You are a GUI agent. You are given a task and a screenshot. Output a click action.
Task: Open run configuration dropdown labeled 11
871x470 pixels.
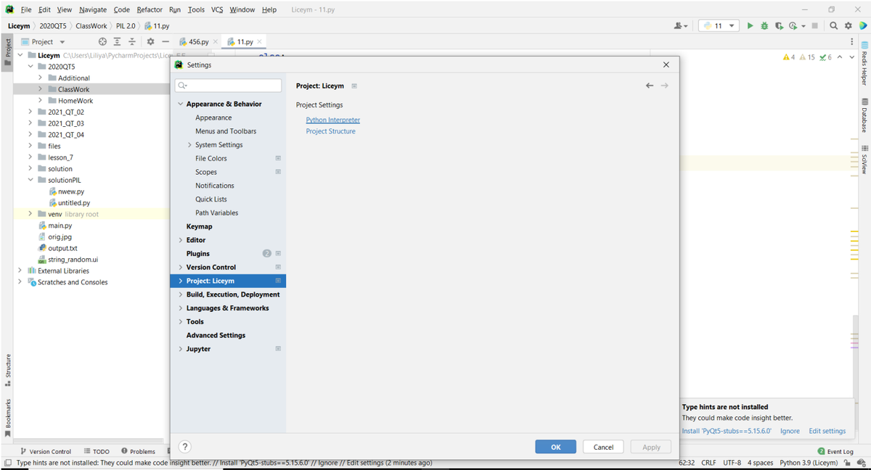[x=719, y=25]
